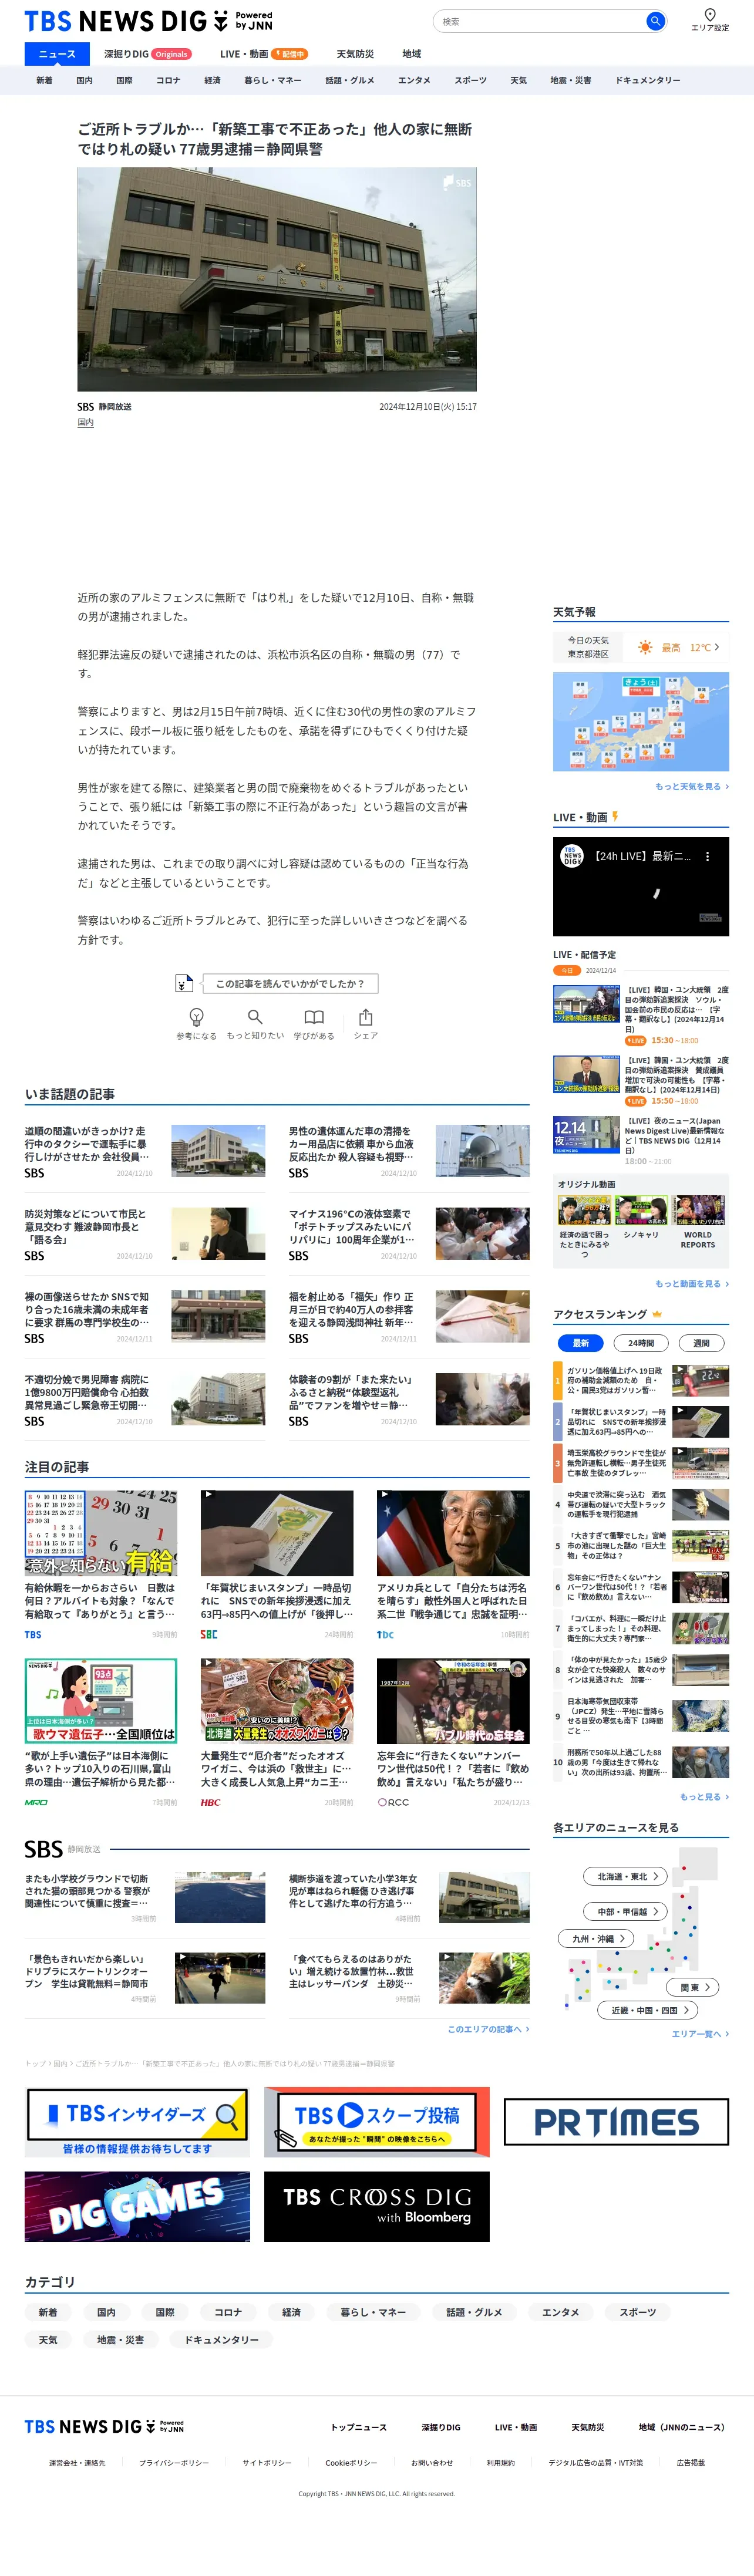Click the blue search magnifier button
This screenshot has height=2576, width=754.
[655, 21]
